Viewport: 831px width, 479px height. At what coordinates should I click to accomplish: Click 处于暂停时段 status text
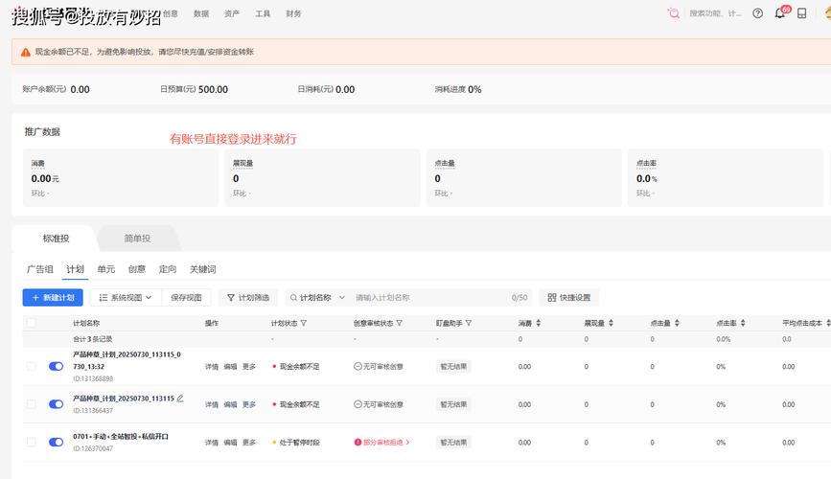coord(299,443)
